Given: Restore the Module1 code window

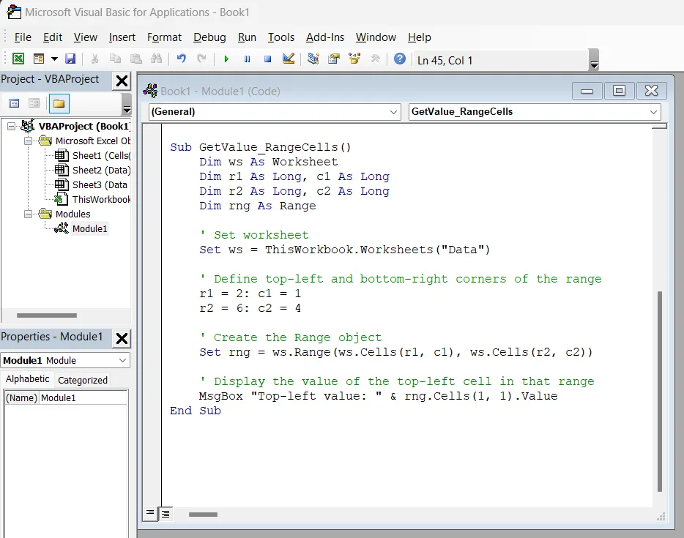Looking at the screenshot, I should pyautogui.click(x=619, y=91).
